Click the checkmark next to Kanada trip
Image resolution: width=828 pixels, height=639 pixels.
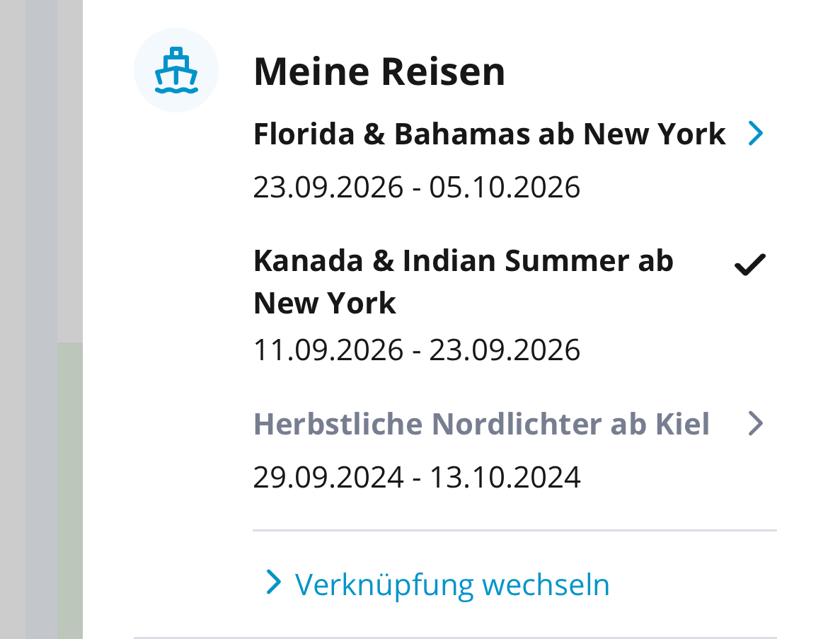pos(750,265)
